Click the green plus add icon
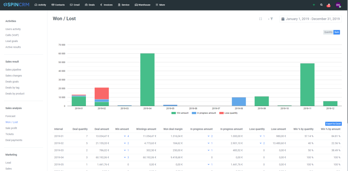 314,5
